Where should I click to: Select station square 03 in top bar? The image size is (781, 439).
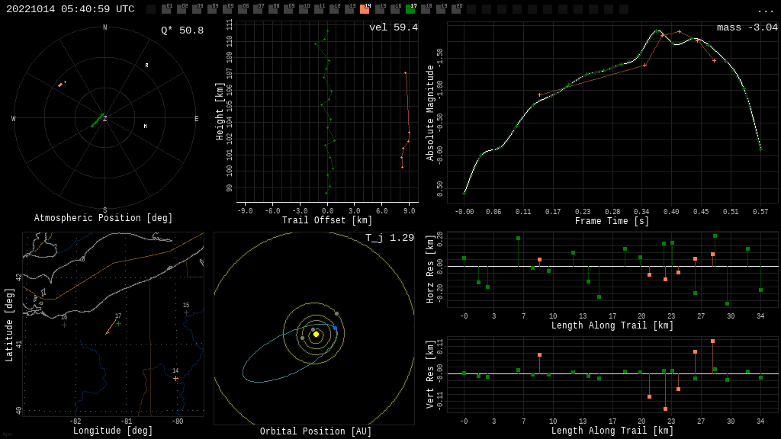(197, 9)
